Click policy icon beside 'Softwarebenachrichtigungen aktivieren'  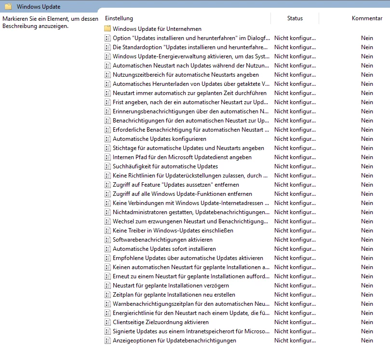point(108,240)
